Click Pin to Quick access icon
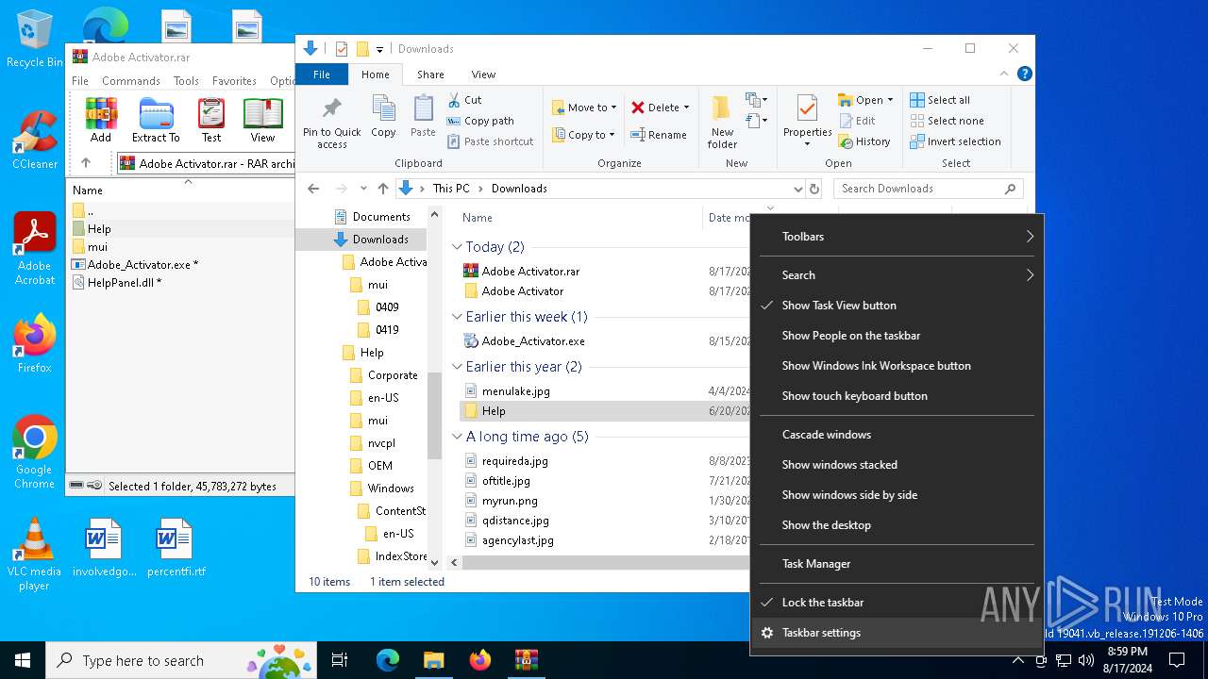1208x679 pixels. pyautogui.click(x=332, y=122)
